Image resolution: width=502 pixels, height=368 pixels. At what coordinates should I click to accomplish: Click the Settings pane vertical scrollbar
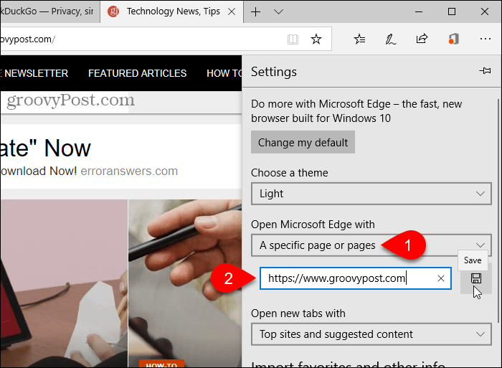[498, 211]
